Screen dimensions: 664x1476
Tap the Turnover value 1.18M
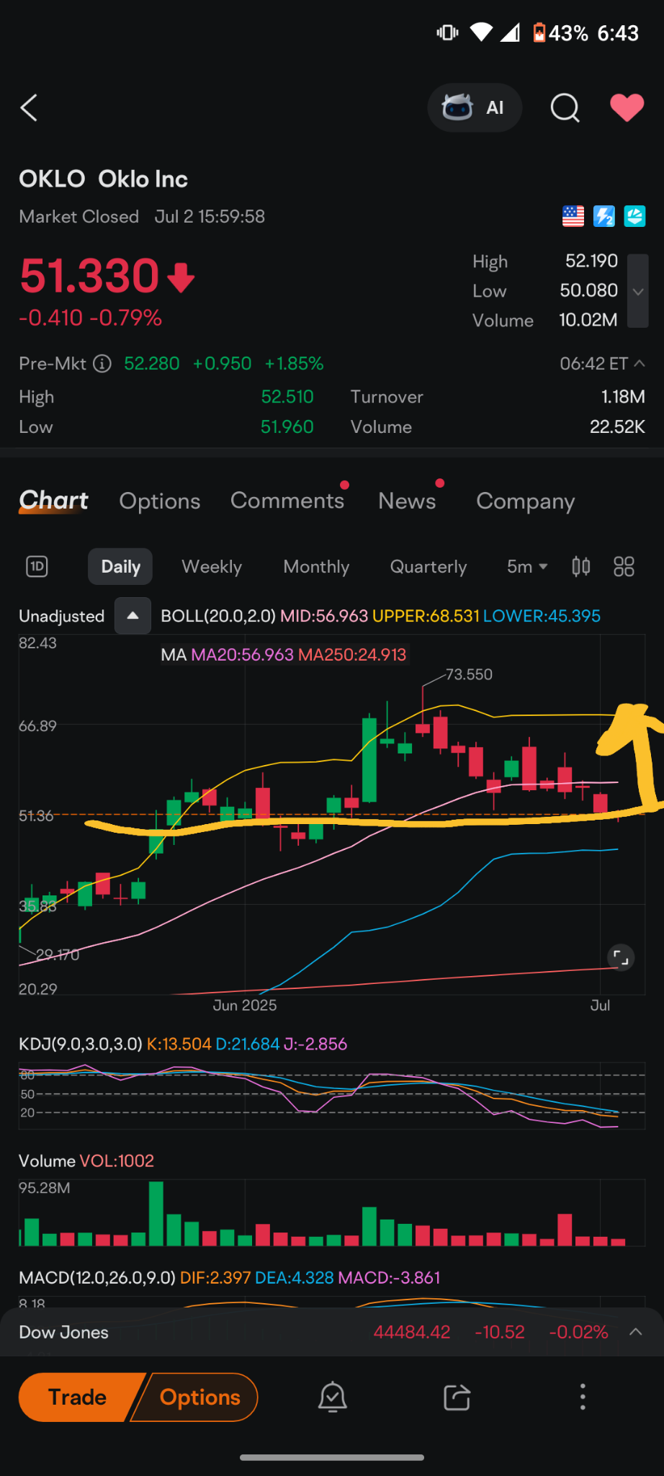pyautogui.click(x=623, y=397)
